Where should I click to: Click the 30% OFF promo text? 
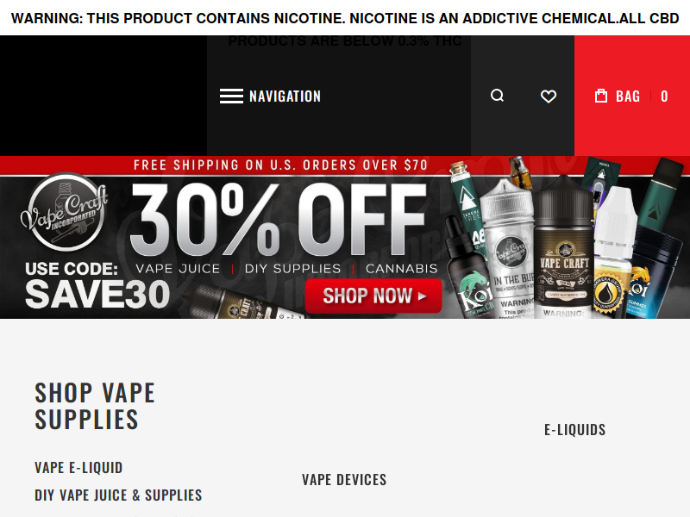click(278, 220)
